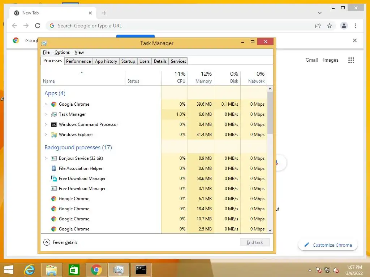Click the scrollbar down arrow in process list
370x277 pixels.
click(270, 230)
